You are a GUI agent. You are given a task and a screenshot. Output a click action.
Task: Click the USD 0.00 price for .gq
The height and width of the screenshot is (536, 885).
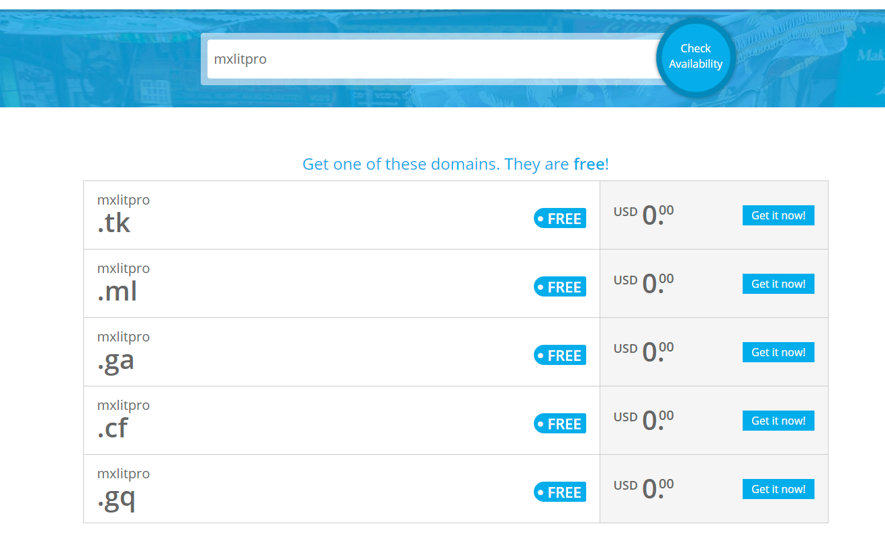pyautogui.click(x=643, y=489)
